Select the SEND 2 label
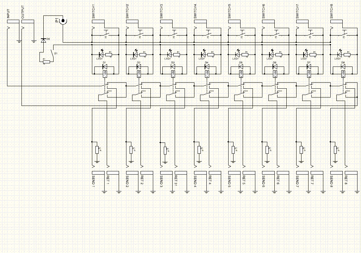 click(x=127, y=181)
